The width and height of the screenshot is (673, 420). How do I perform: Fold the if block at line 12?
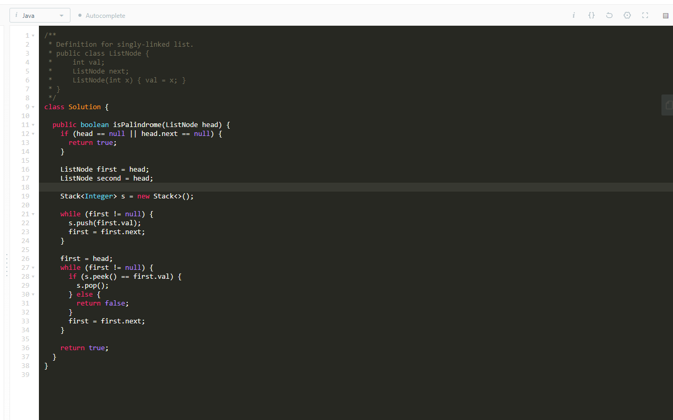coord(33,134)
